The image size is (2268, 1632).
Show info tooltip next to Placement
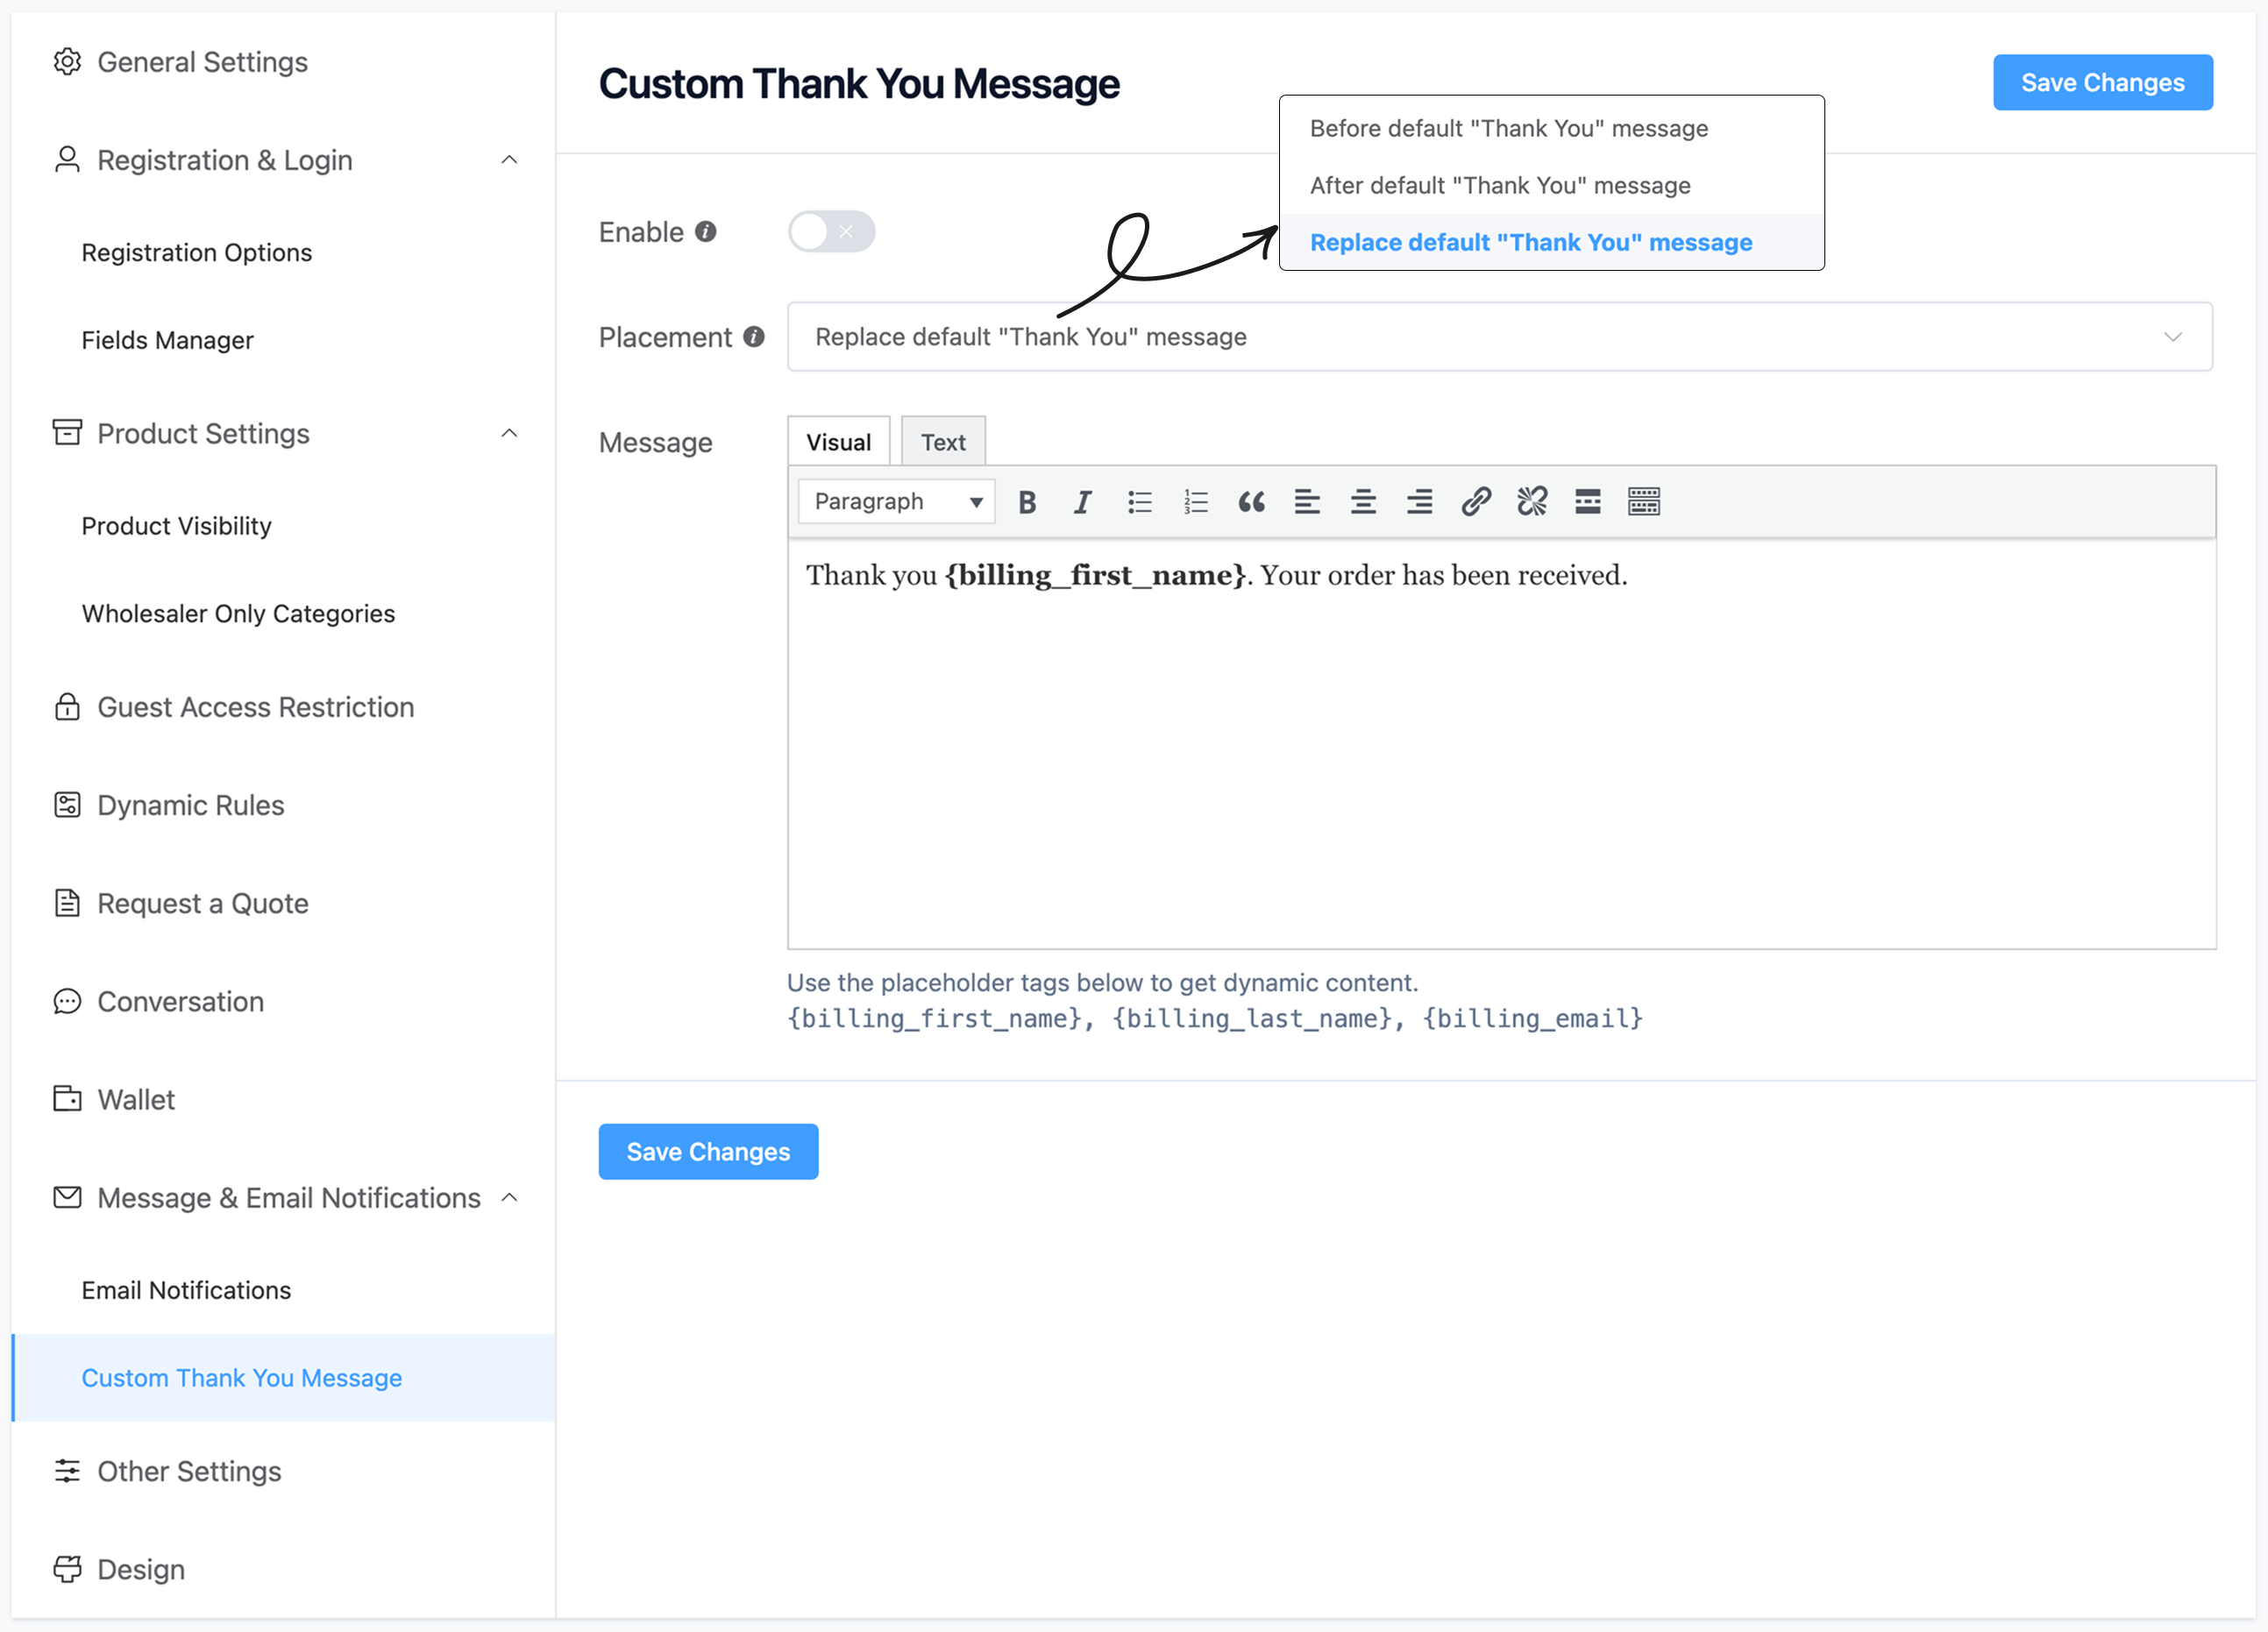click(x=754, y=337)
